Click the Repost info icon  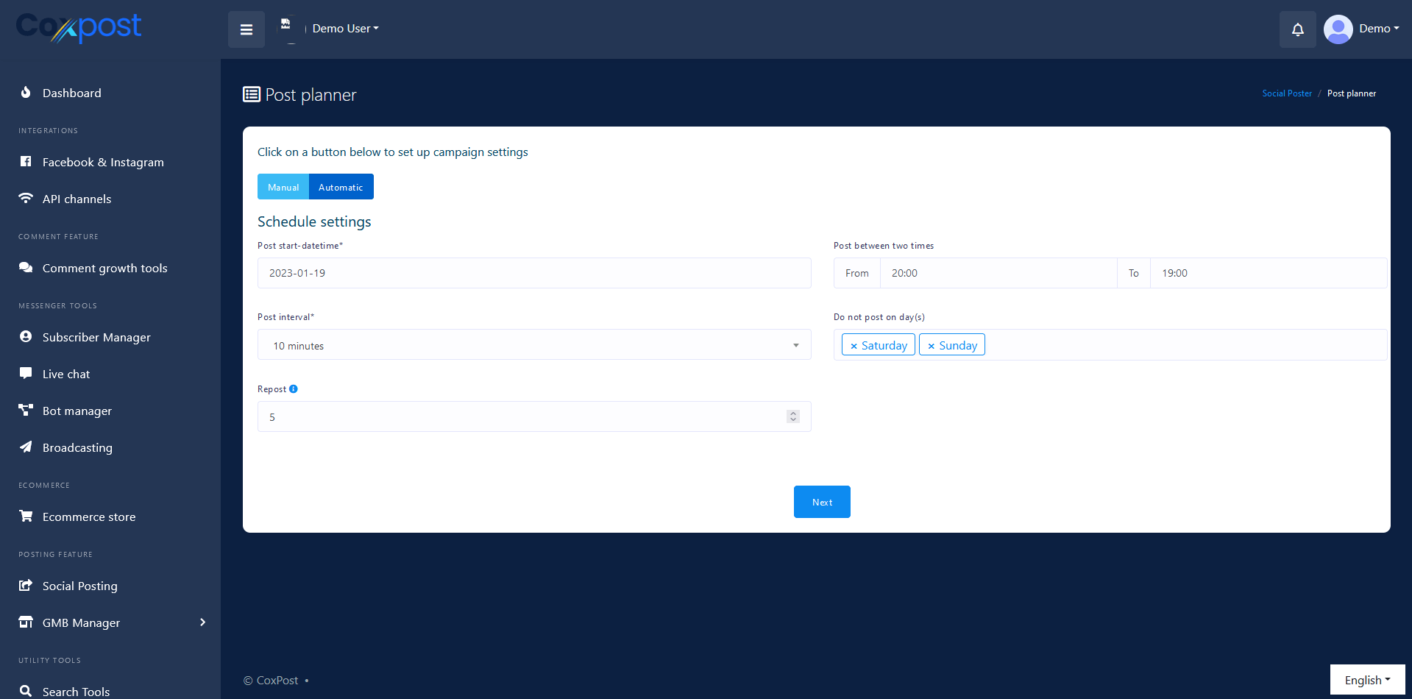294,389
